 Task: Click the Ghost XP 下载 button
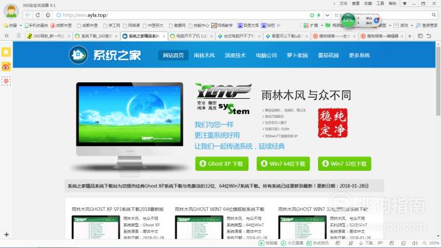click(222, 164)
